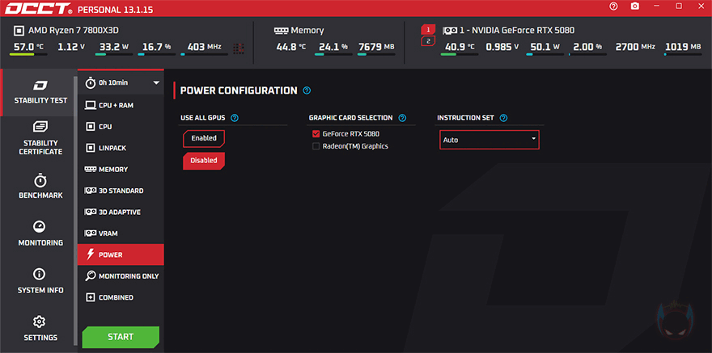Select the VRAM test

pyautogui.click(x=121, y=233)
